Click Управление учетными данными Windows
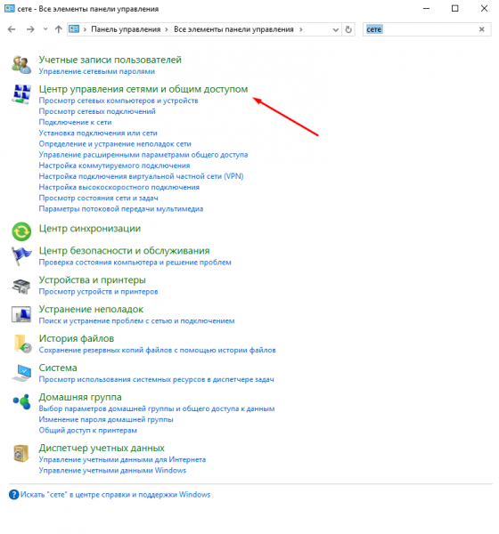 pos(112,471)
